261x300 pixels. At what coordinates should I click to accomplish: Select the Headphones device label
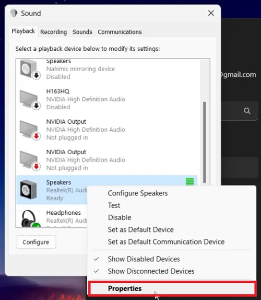point(64,213)
